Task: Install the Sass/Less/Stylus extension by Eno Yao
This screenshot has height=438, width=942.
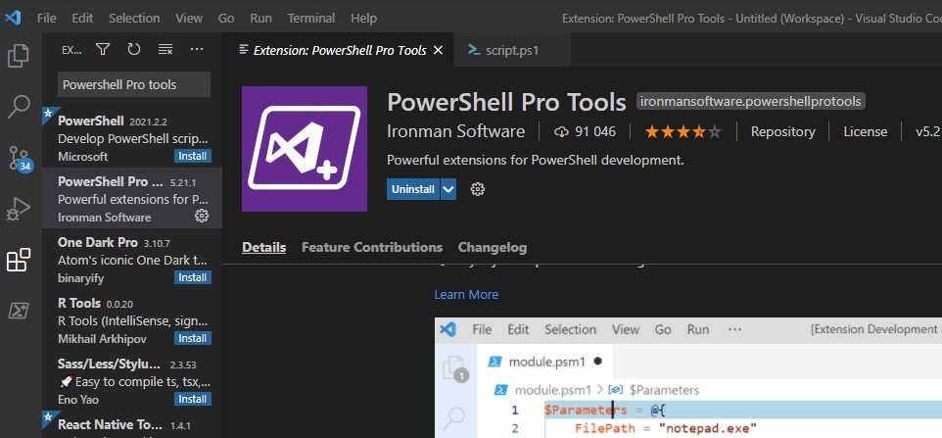Action: (x=193, y=399)
